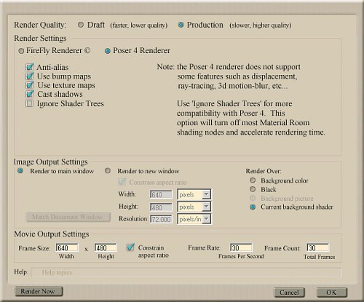Toggle movie Constrain aspect ratio checkbox
This screenshot has height=302, width=364.
coord(130,247)
